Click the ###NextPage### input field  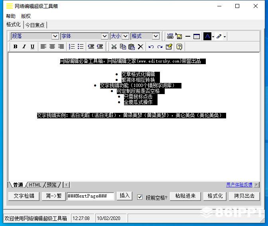click(x=90, y=196)
